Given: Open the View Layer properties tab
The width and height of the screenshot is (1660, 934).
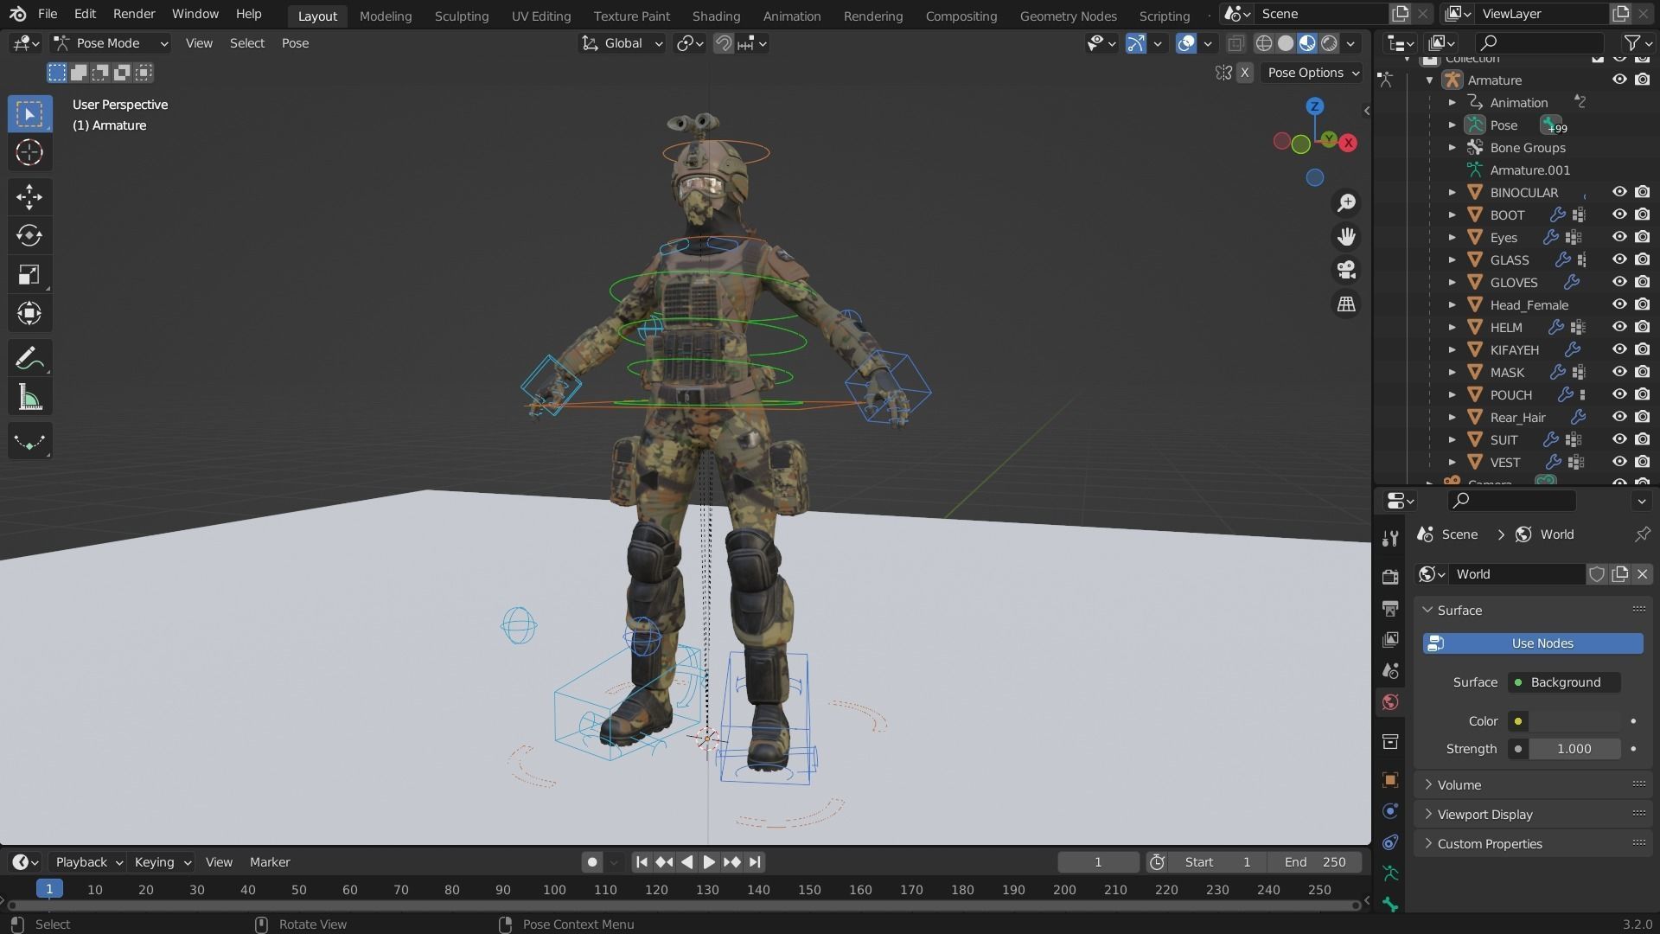Looking at the screenshot, I should tap(1390, 640).
